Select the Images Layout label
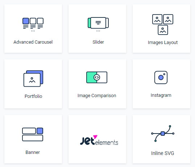This screenshot has height=167, width=195. click(x=163, y=43)
